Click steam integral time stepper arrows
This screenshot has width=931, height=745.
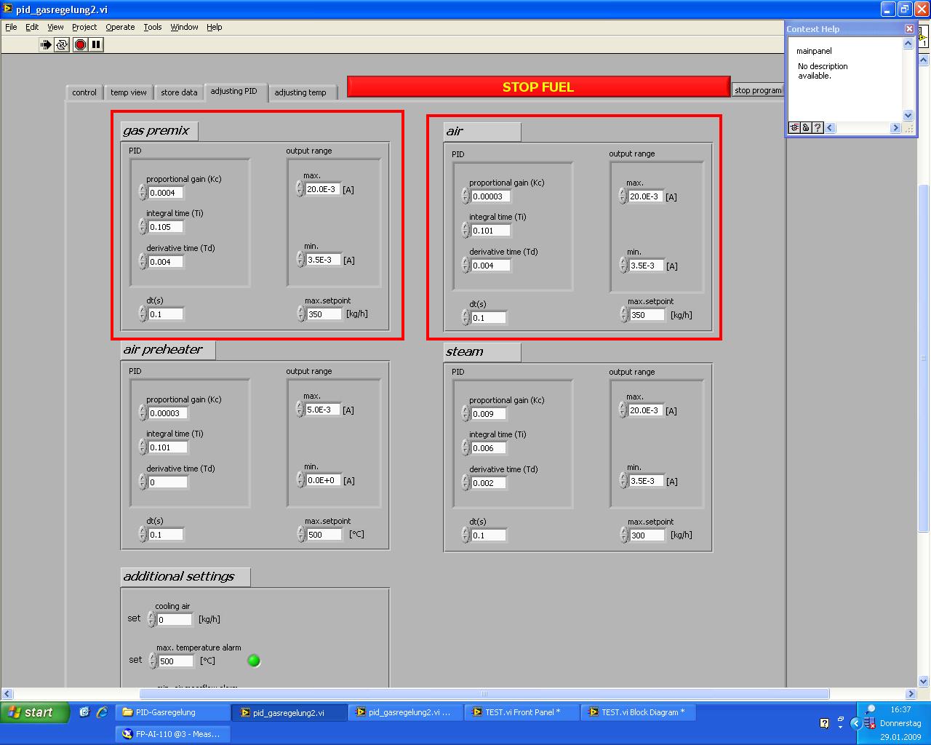pyautogui.click(x=465, y=447)
